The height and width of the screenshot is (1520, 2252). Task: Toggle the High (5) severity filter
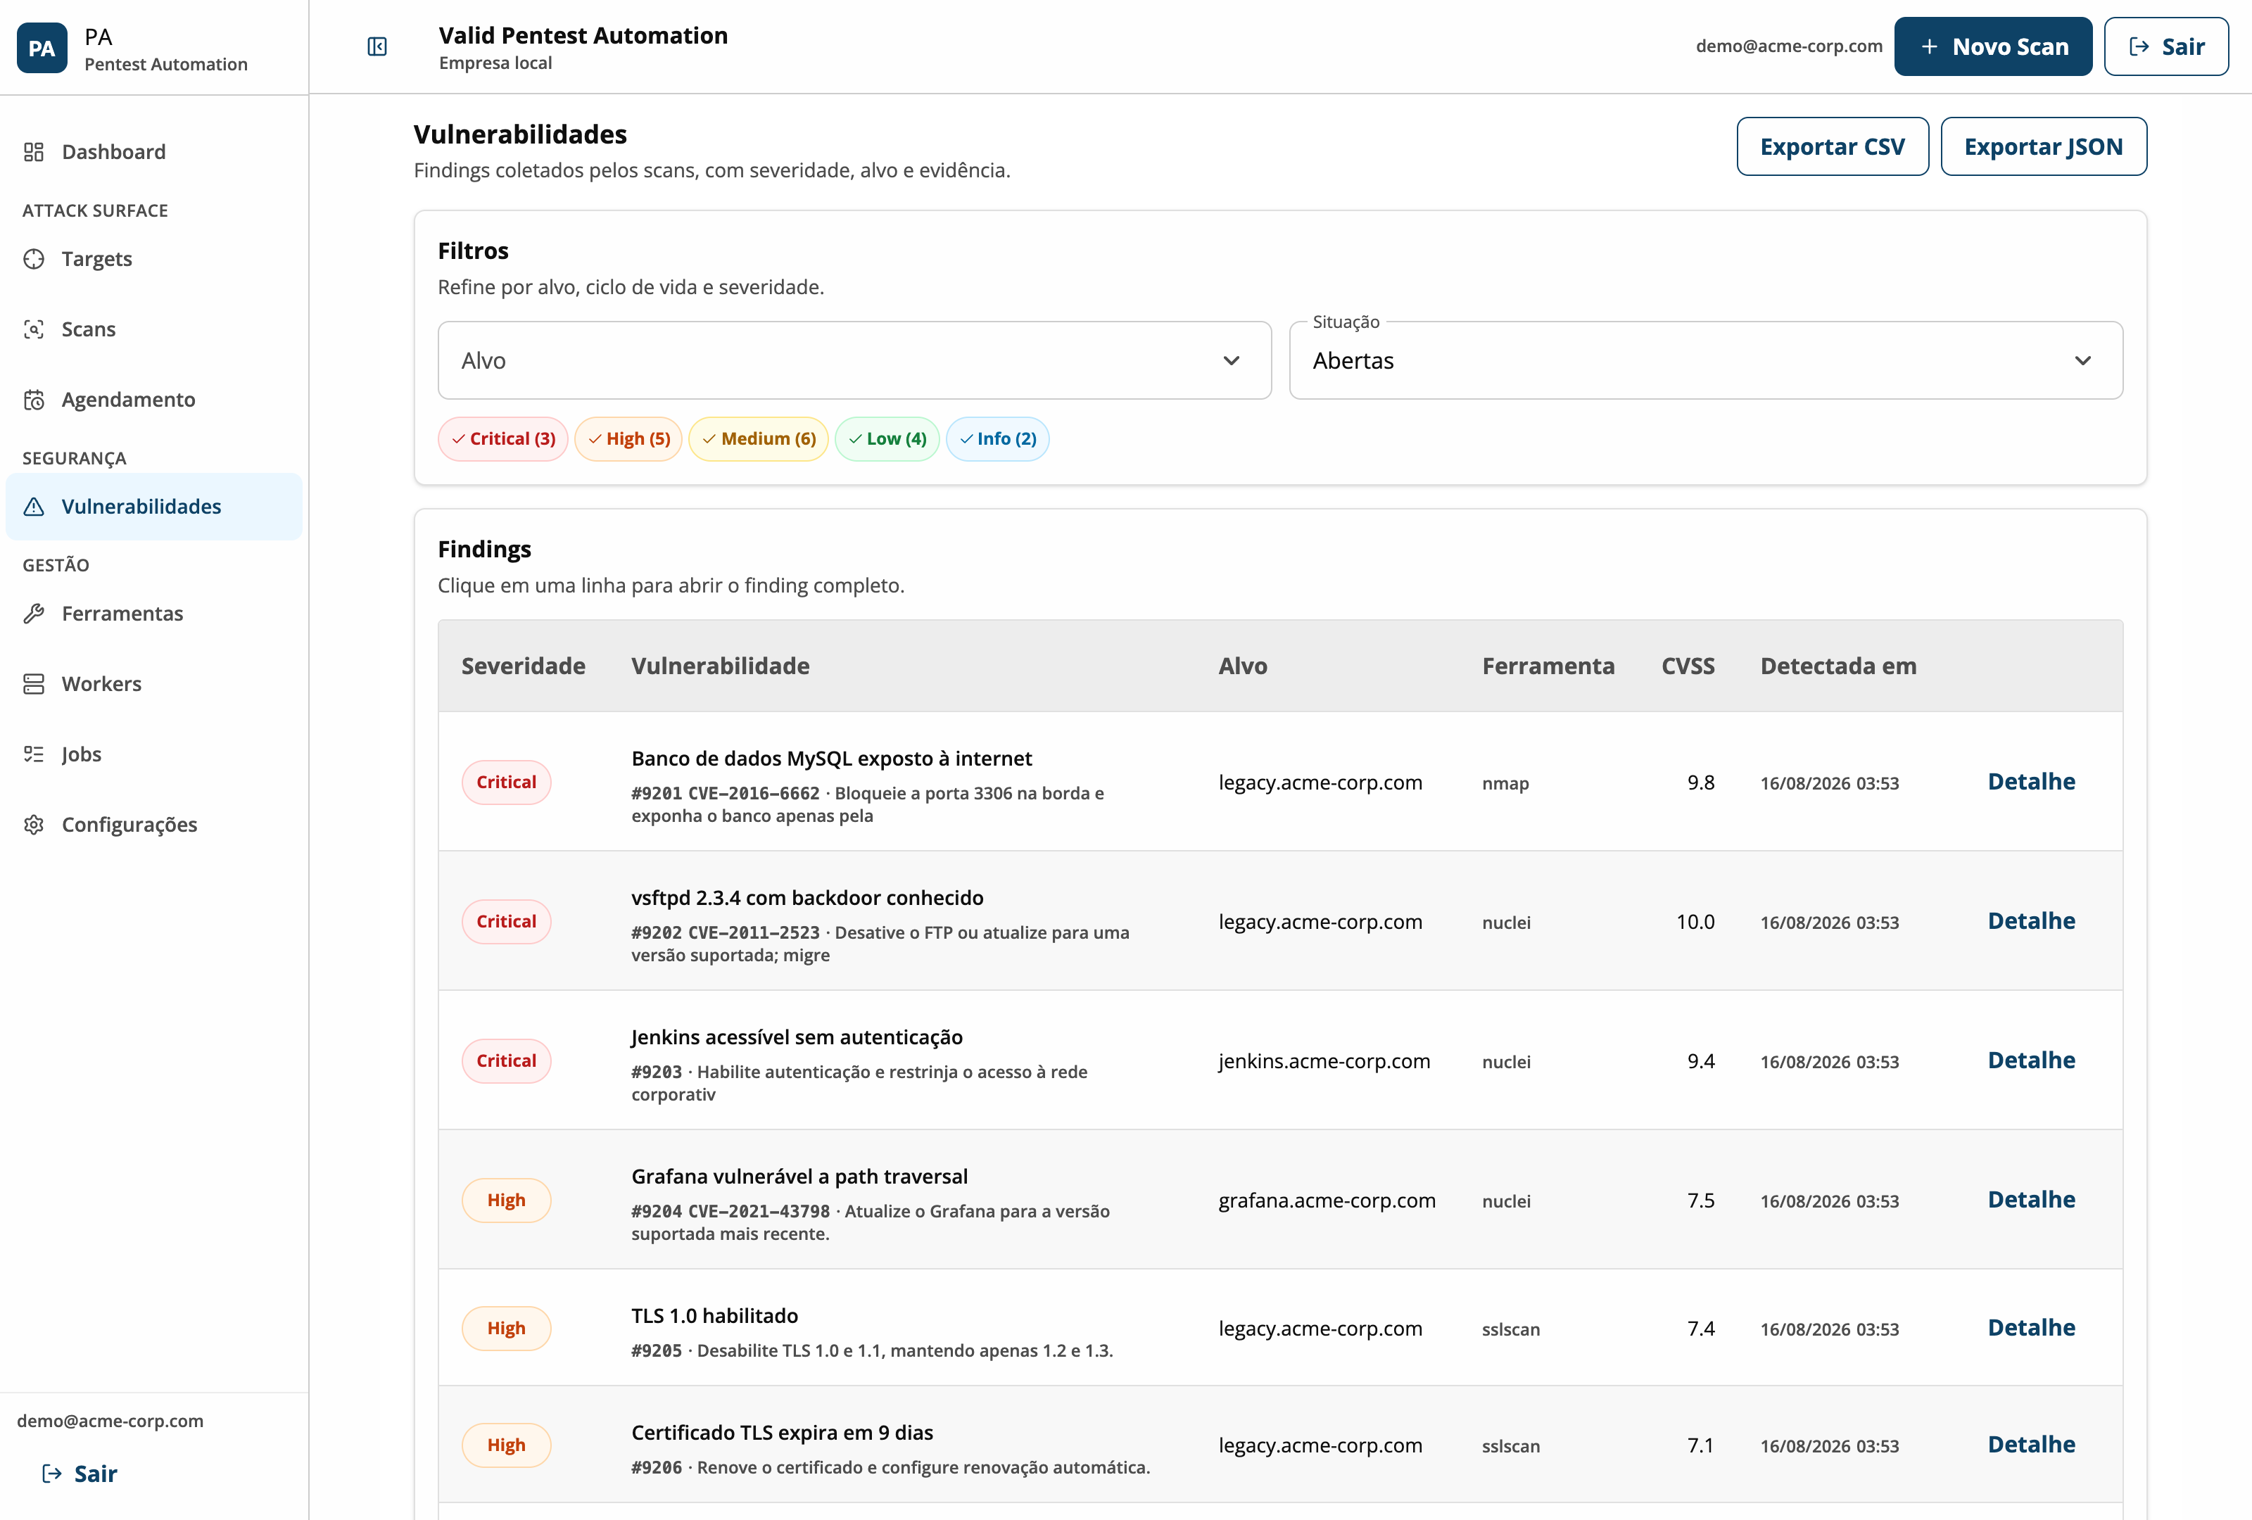tap(629, 439)
